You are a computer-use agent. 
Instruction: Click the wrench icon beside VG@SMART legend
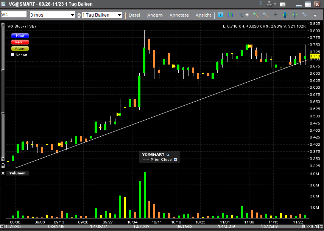pos(168,155)
